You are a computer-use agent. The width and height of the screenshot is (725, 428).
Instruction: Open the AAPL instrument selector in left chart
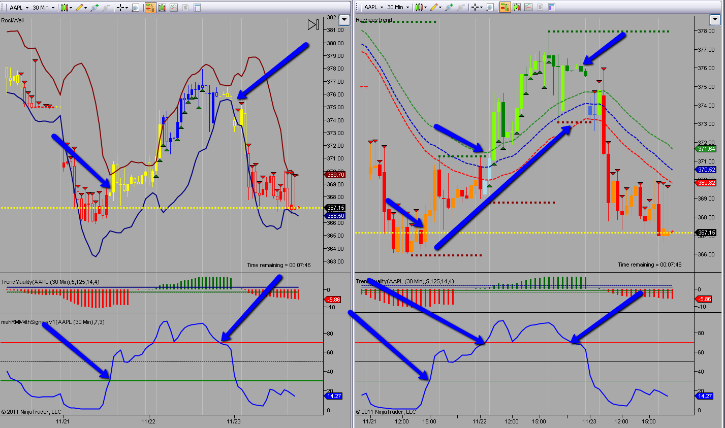tap(19, 8)
